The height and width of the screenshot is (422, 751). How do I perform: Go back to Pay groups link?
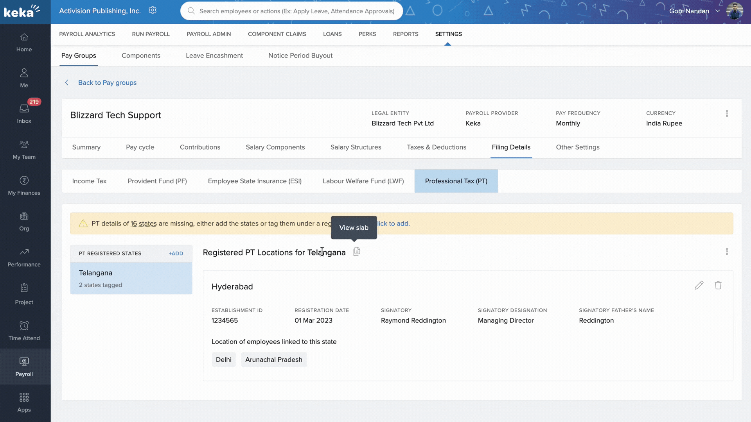107,83
